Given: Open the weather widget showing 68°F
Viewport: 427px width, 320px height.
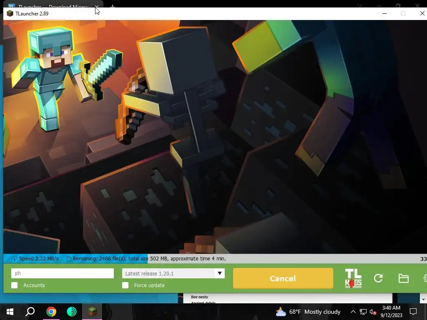Looking at the screenshot, I should (x=308, y=312).
